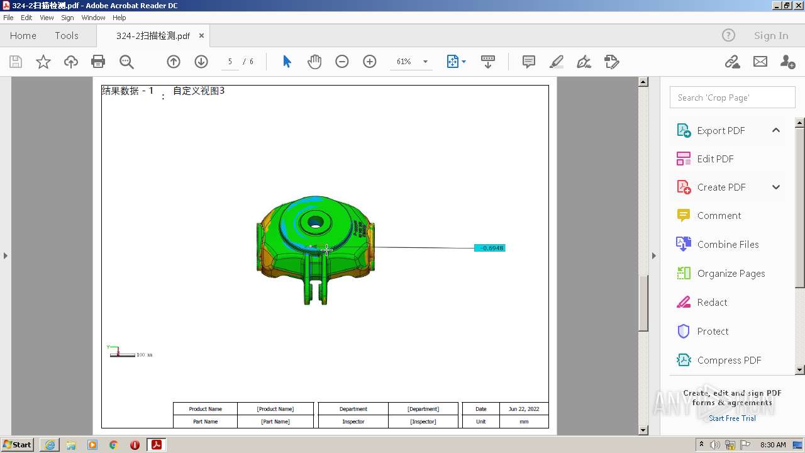Zoom in with plus icon

(x=370, y=62)
